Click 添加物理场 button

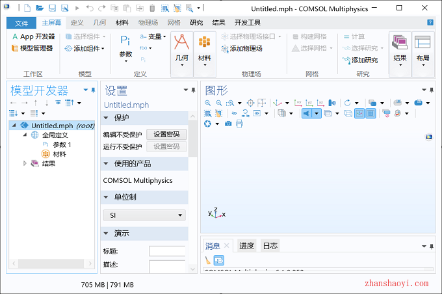242,49
